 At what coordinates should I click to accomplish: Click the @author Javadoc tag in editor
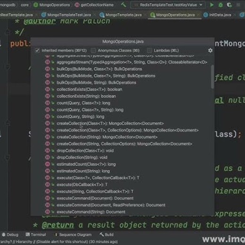click(x=40, y=21)
